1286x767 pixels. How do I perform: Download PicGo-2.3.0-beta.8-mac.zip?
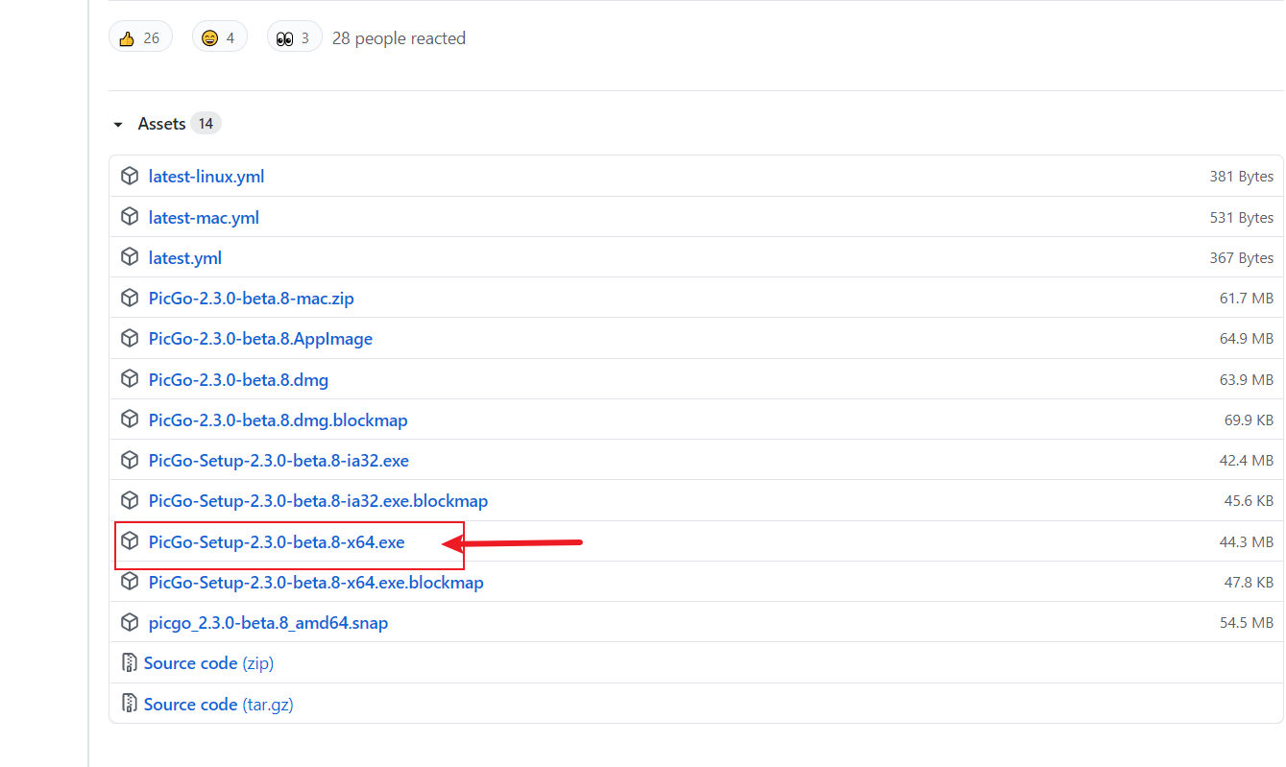252,299
